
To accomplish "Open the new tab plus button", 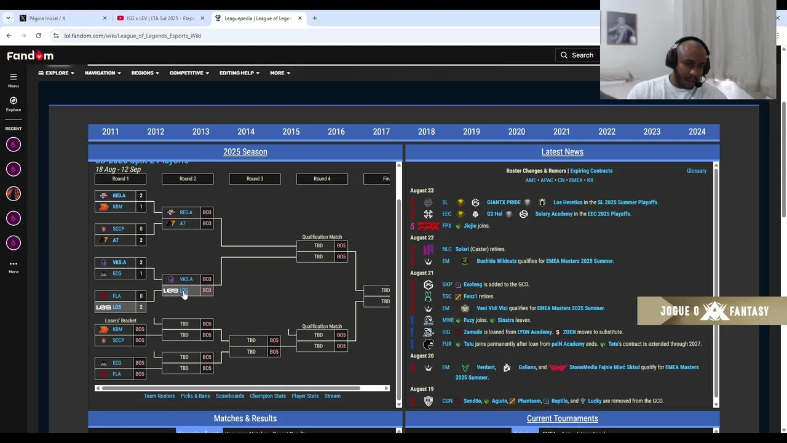I will [315, 18].
